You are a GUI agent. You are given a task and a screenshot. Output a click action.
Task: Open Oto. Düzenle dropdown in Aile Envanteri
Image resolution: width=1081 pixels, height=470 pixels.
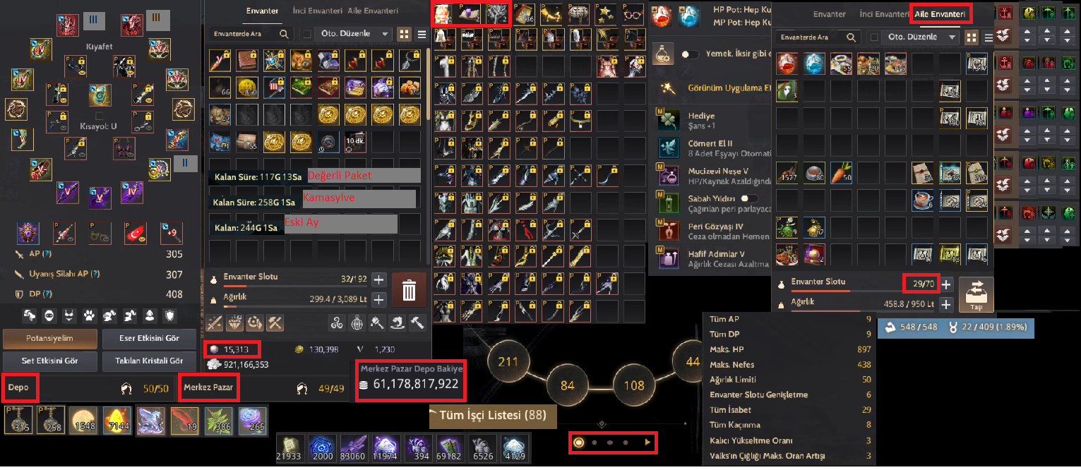coord(922,37)
